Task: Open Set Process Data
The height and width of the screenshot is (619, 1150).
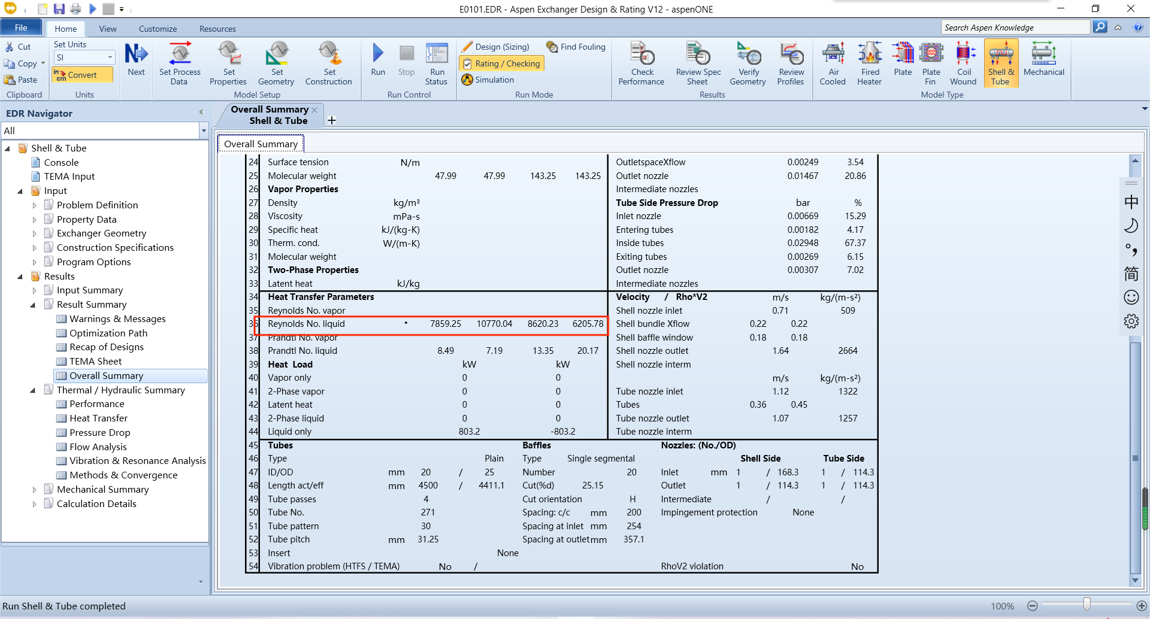Action: click(180, 63)
